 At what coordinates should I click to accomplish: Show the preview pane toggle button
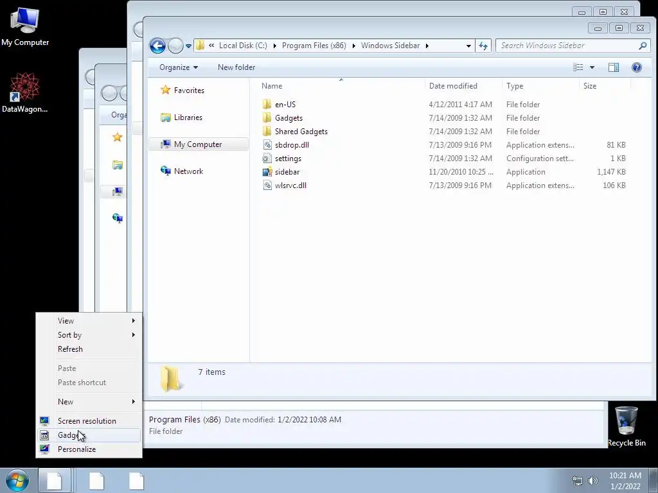tap(614, 67)
